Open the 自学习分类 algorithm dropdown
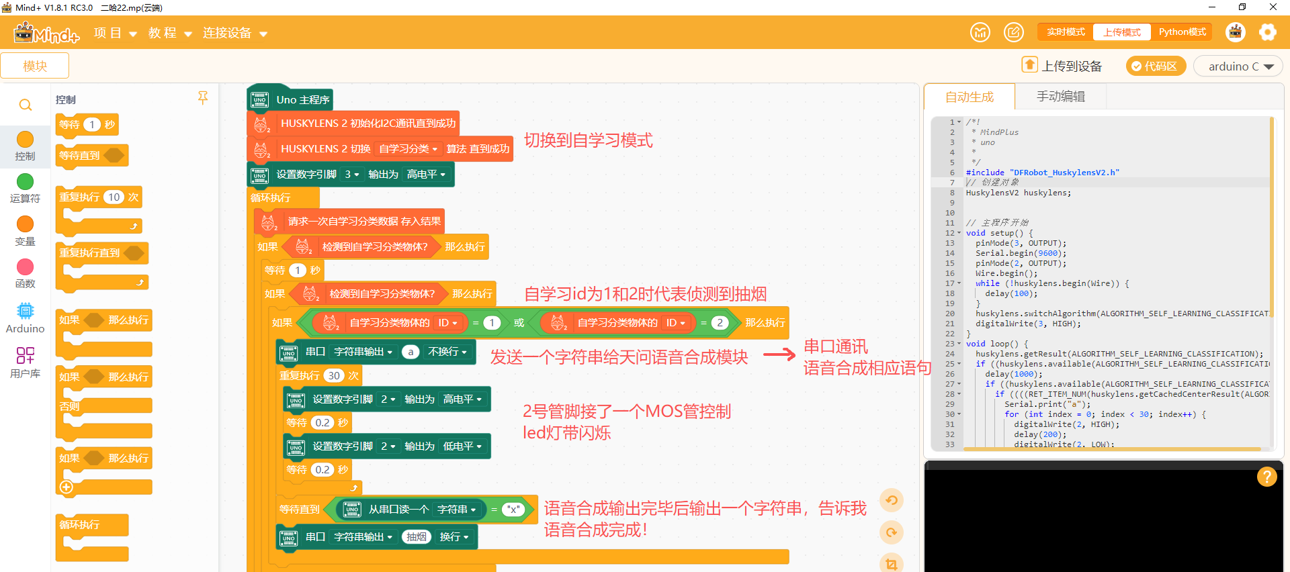Screen dimensions: 1290x572 click(408, 149)
